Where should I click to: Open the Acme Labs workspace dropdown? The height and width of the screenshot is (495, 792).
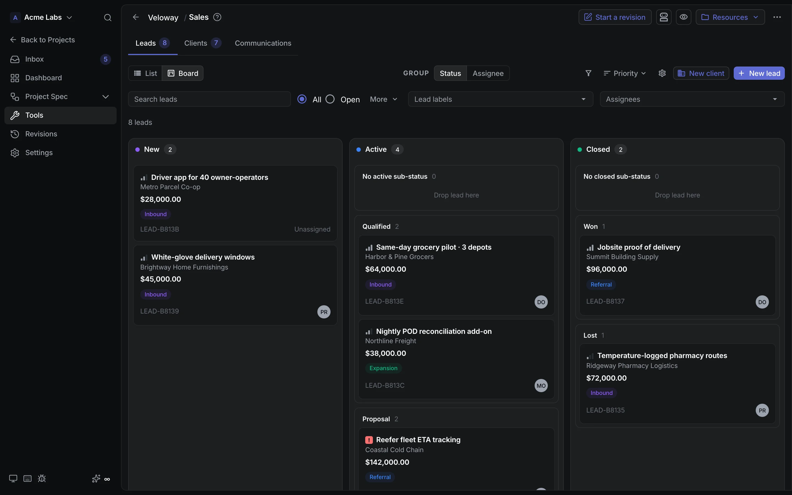coord(41,17)
